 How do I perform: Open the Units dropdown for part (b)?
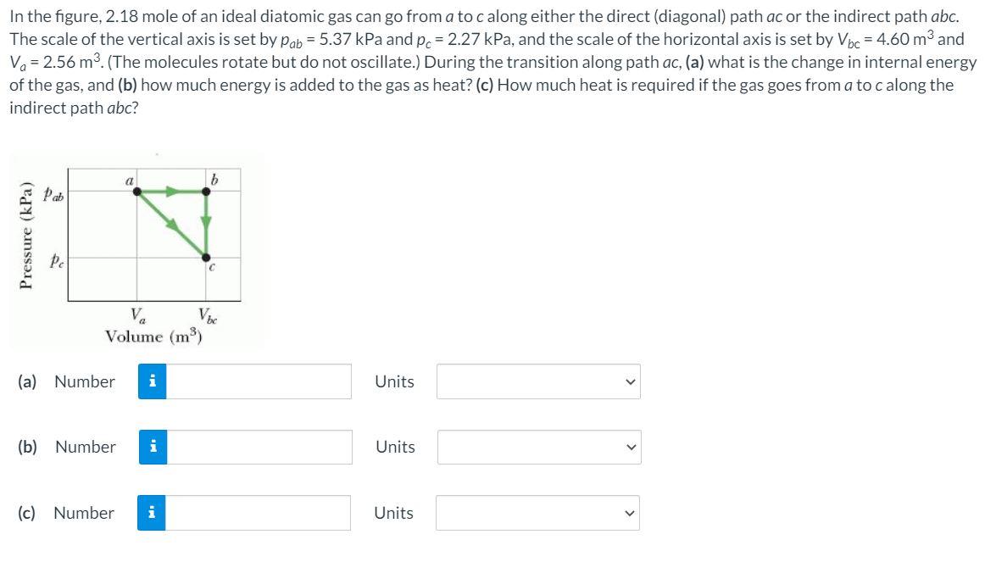tap(539, 447)
